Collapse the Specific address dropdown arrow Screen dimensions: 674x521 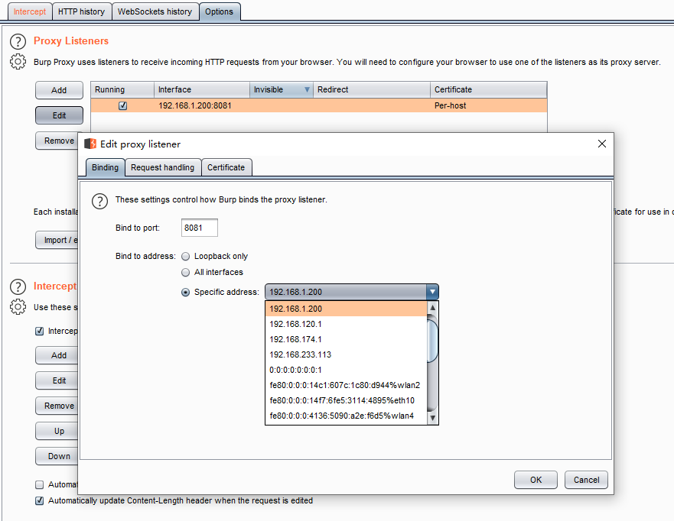point(432,292)
